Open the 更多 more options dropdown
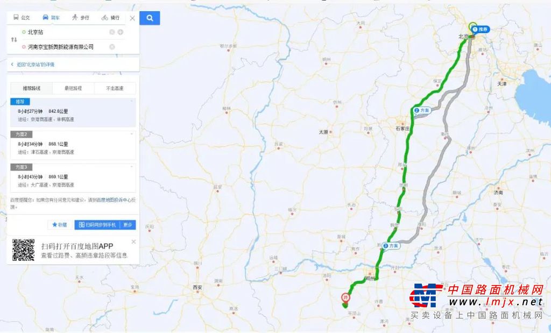 128,225
